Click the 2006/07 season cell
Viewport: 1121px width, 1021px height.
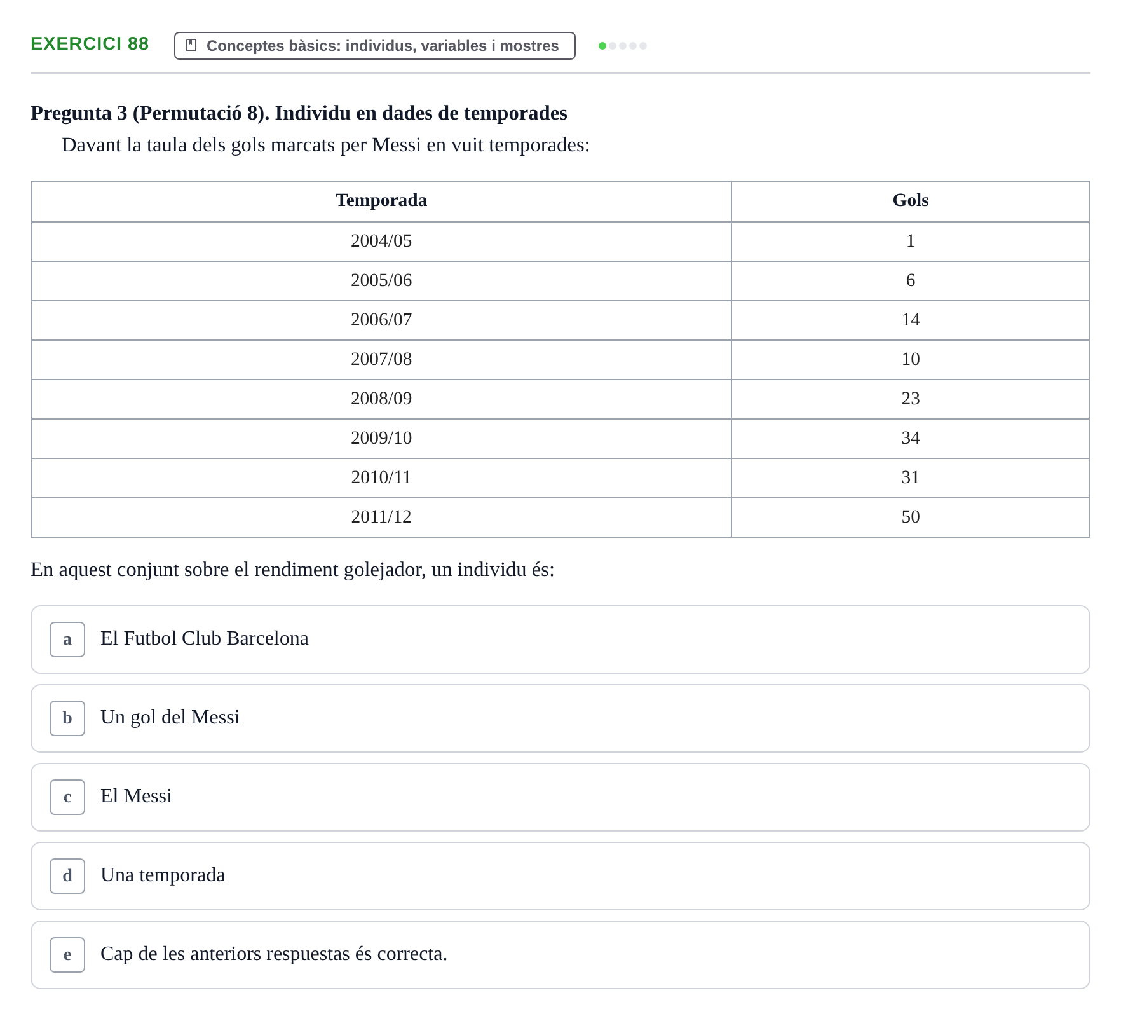(381, 320)
